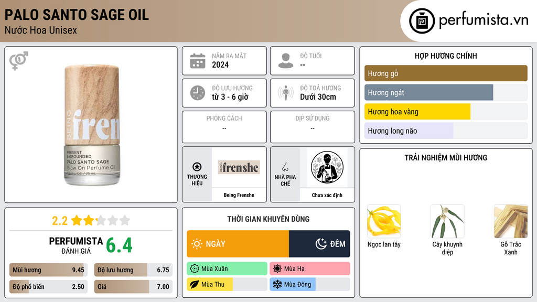The image size is (537, 302).
Task: Open the Being Frenshe brand logo
Action: pos(239,167)
